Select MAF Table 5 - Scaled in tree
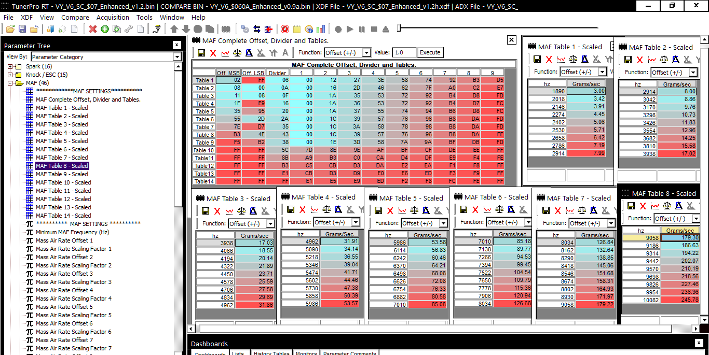The height and width of the screenshot is (355, 709). click(62, 141)
